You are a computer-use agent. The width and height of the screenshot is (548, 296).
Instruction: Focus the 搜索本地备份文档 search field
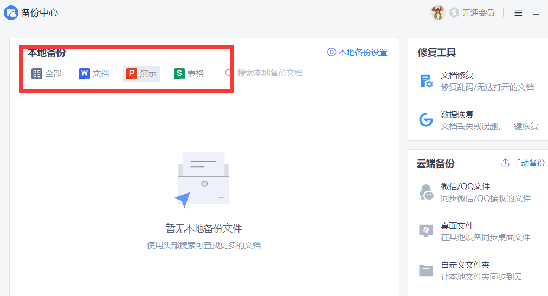[270, 73]
